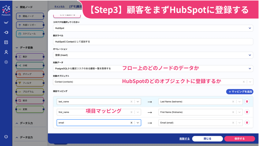The width and height of the screenshot is (259, 146).
Task: Open the first_name source dropdown arrow
Action: 138,112
